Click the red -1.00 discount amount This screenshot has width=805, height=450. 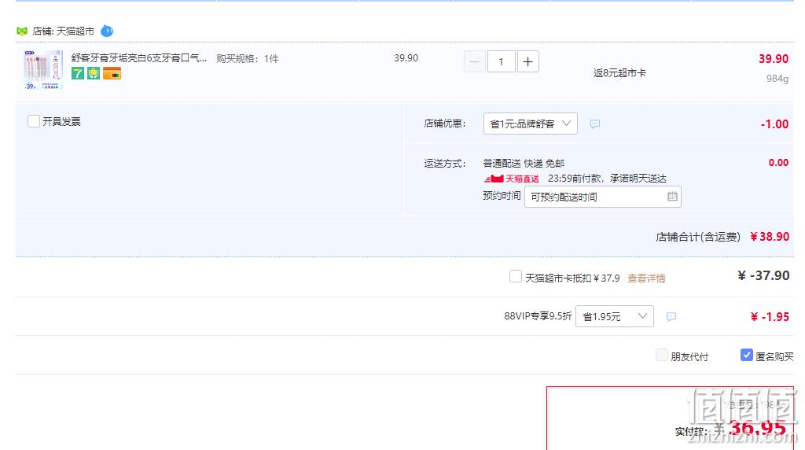(774, 124)
